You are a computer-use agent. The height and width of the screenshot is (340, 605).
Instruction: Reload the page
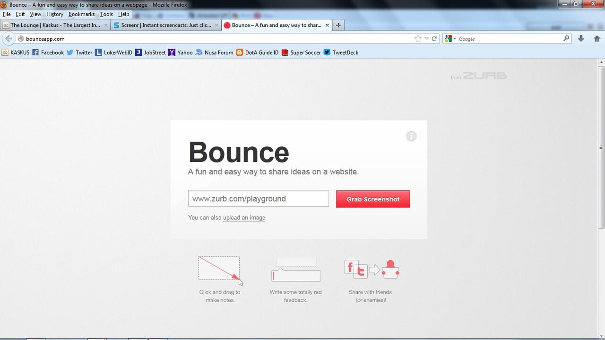coord(434,39)
